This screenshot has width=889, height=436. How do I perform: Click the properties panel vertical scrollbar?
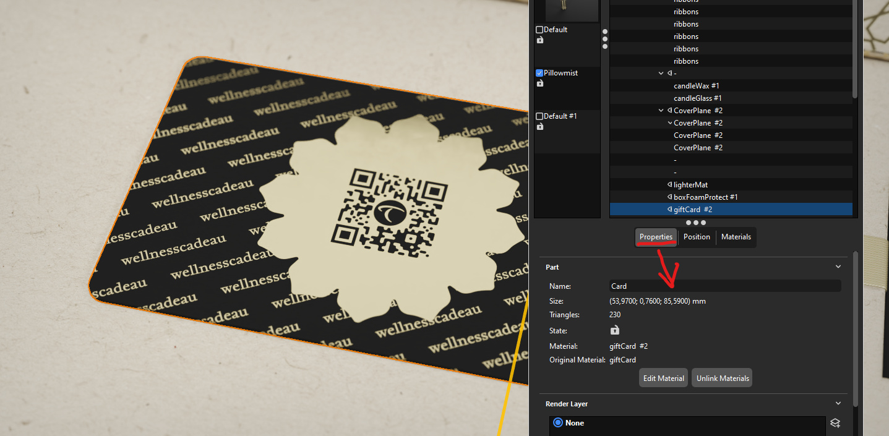pos(856,328)
